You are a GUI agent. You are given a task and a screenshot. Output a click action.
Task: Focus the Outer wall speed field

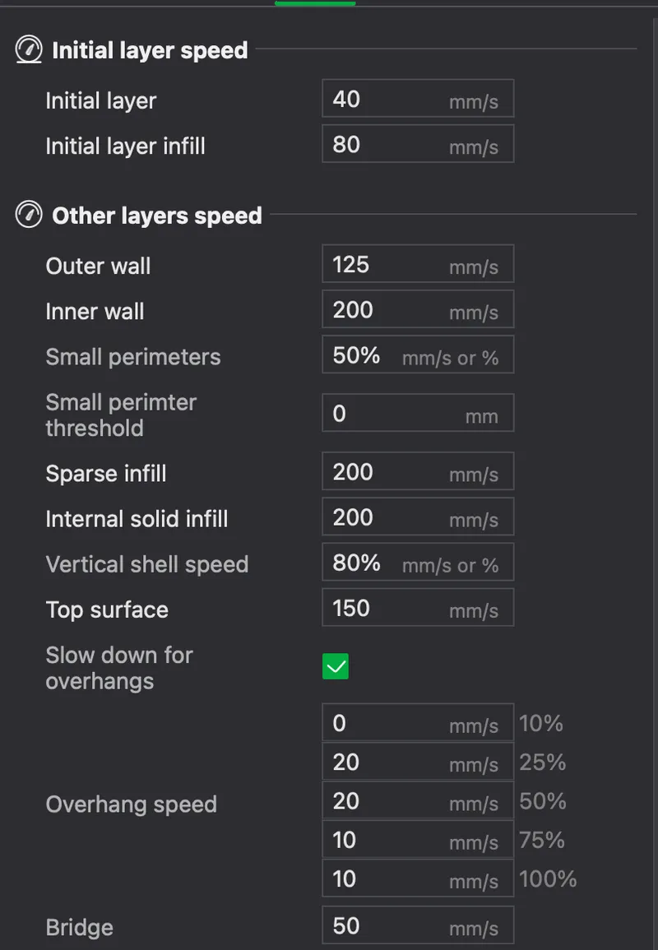[x=418, y=263]
